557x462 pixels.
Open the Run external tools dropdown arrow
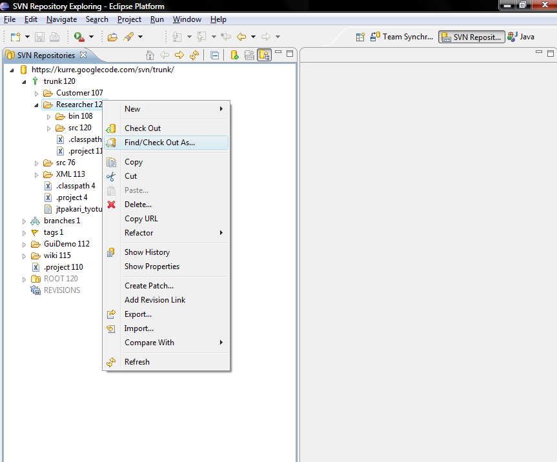click(x=91, y=37)
